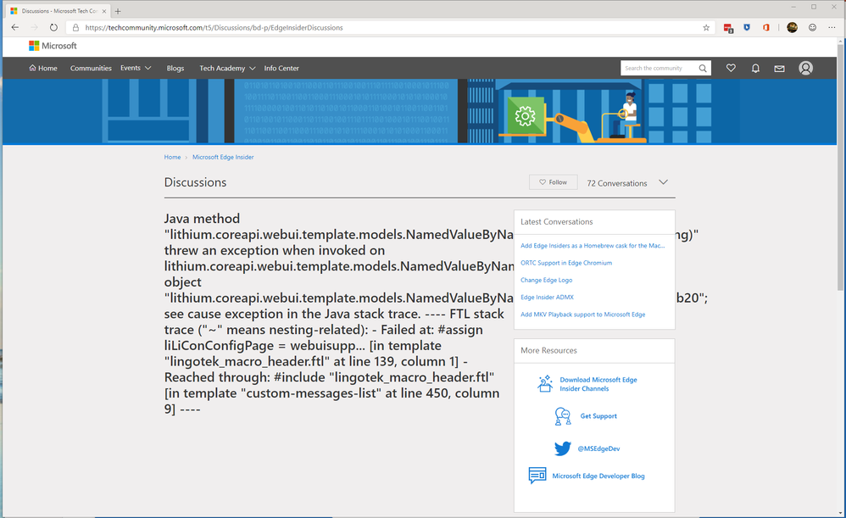Image resolution: width=846 pixels, height=518 pixels.
Task: Click the Microsoft logo
Action: click(x=53, y=46)
